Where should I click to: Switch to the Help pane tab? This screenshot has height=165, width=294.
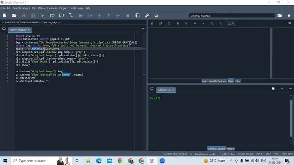[204, 81]
